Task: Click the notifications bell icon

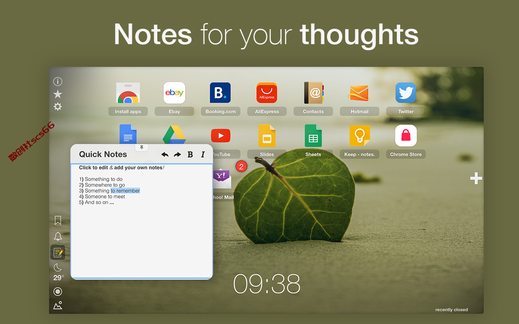Action: (58, 236)
